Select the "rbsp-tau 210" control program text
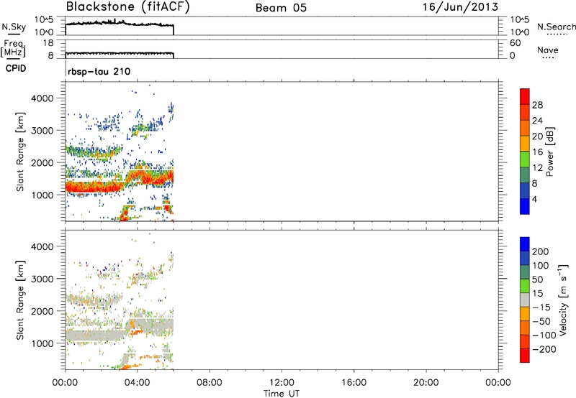The height and width of the screenshot is (398, 576). (x=99, y=71)
